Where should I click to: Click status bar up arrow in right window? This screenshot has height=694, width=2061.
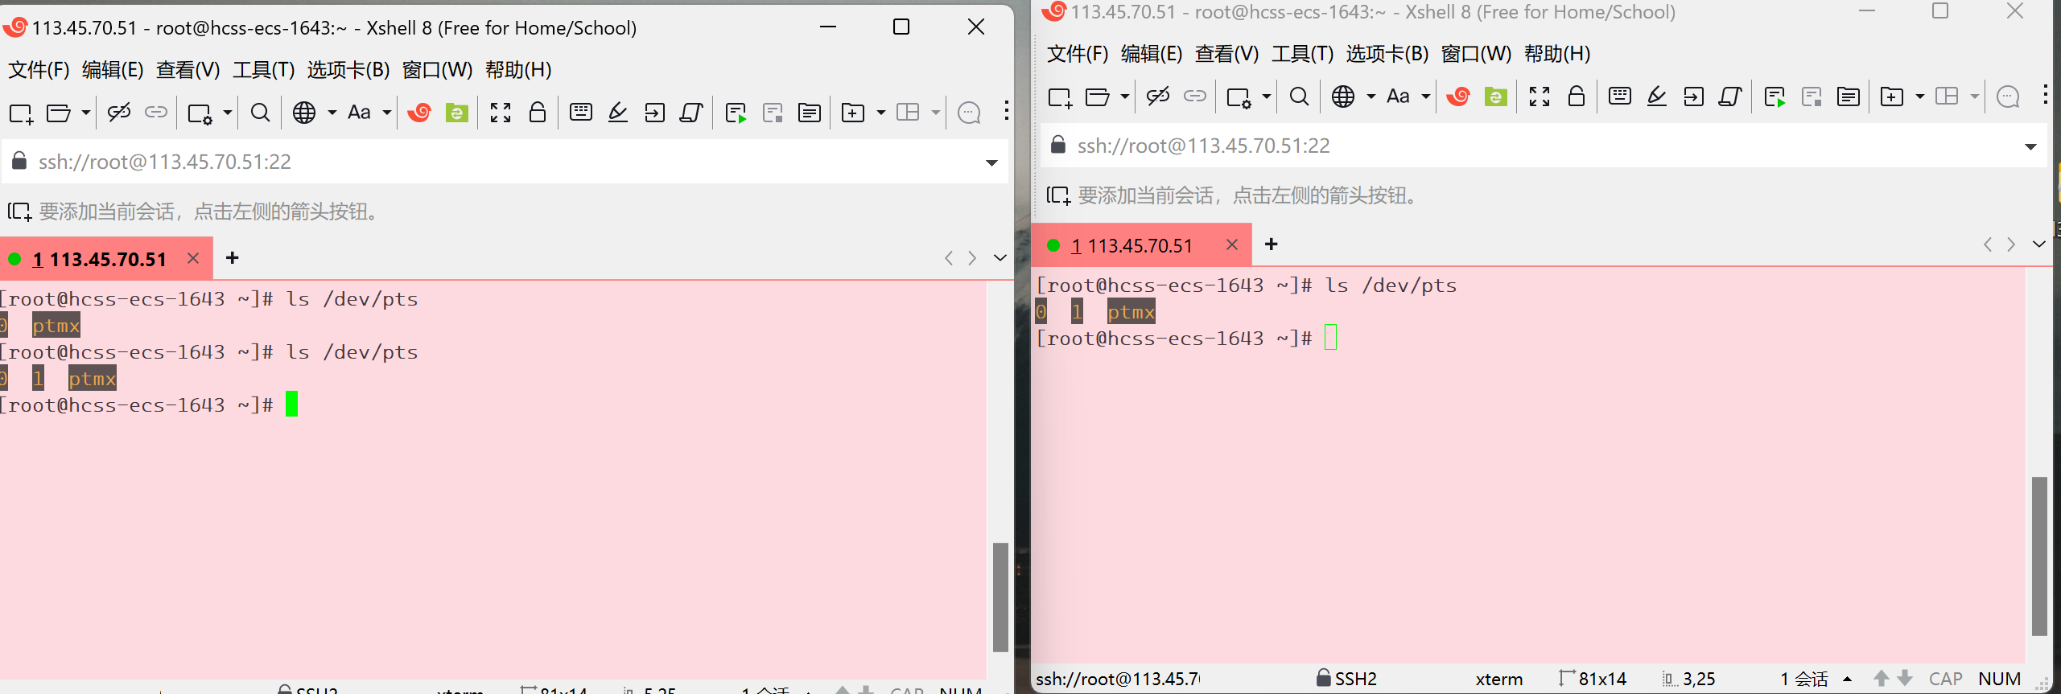[1881, 679]
